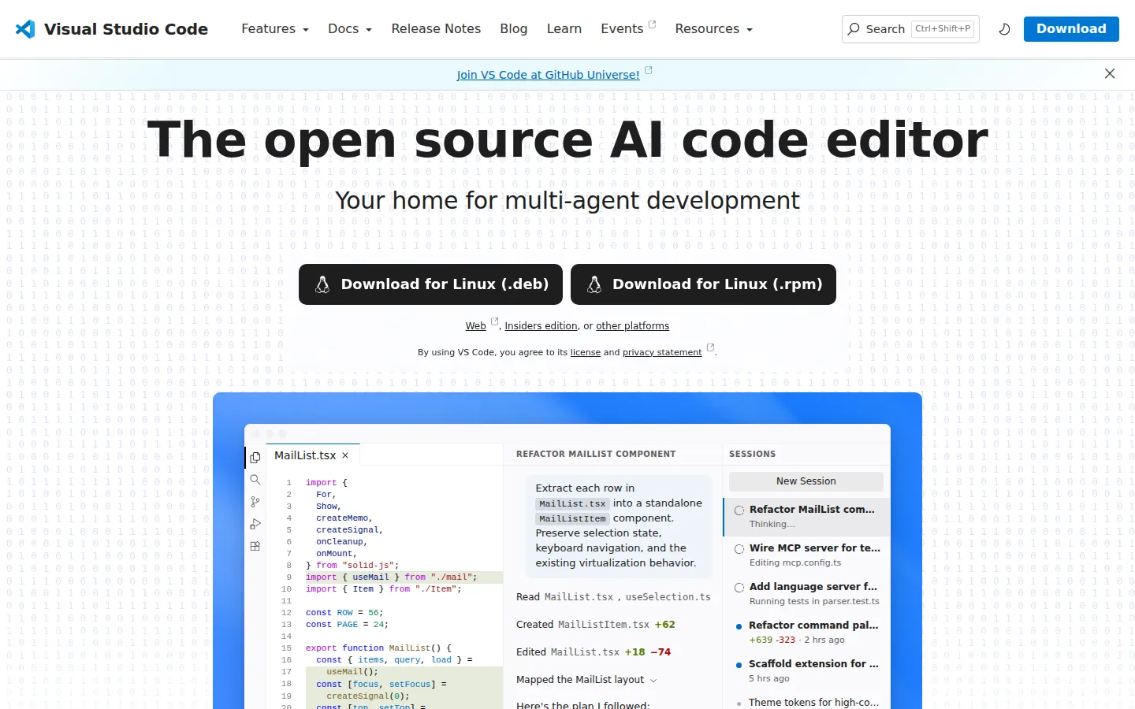The height and width of the screenshot is (709, 1135).
Task: Select the Wire MCP server for te... session
Action: pyautogui.click(x=806, y=555)
